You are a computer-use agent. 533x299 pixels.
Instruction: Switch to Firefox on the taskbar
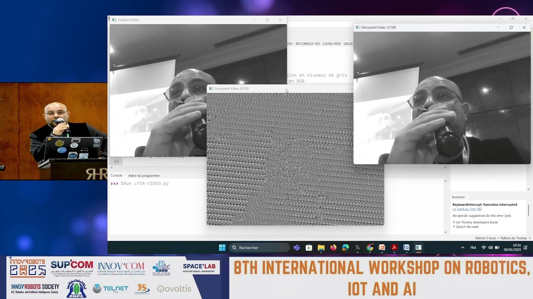[333, 248]
